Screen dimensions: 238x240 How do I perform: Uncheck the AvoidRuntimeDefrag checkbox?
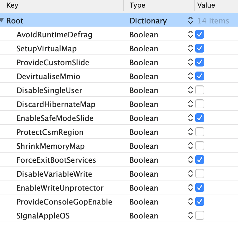click(x=200, y=35)
